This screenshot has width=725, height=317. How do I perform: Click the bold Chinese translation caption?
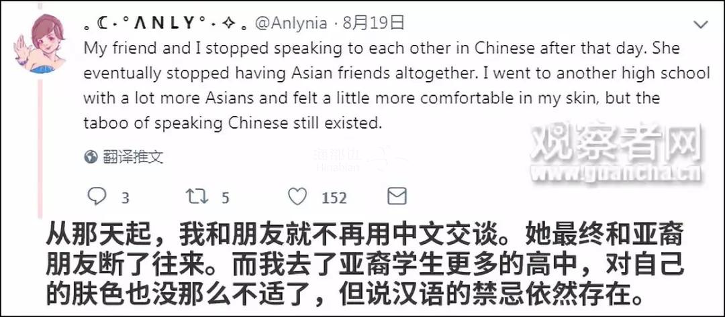[362, 263]
